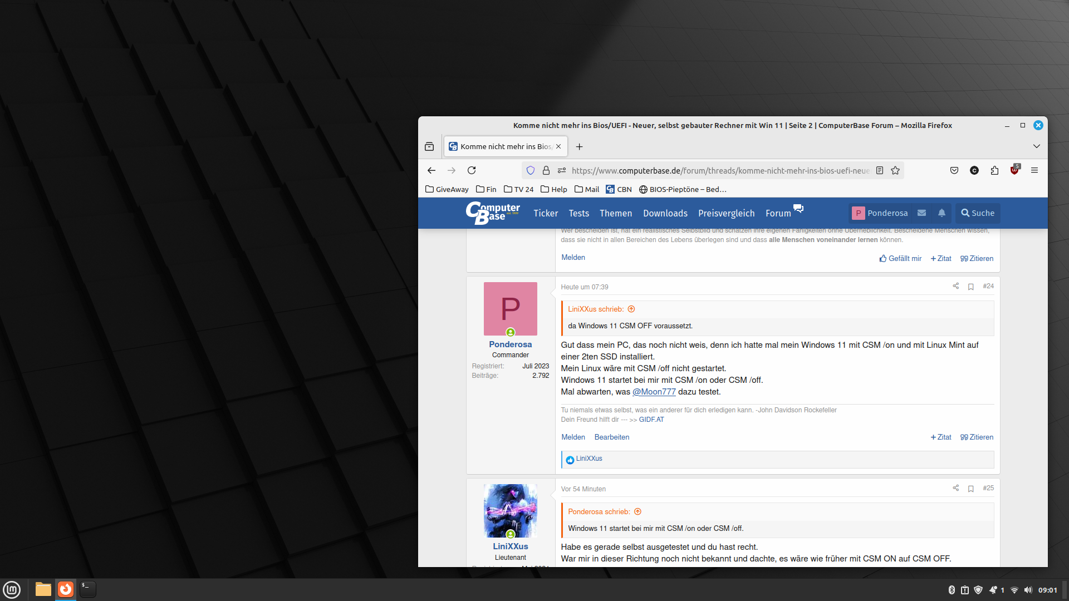Open the Preisvergleich menu item

[726, 213]
